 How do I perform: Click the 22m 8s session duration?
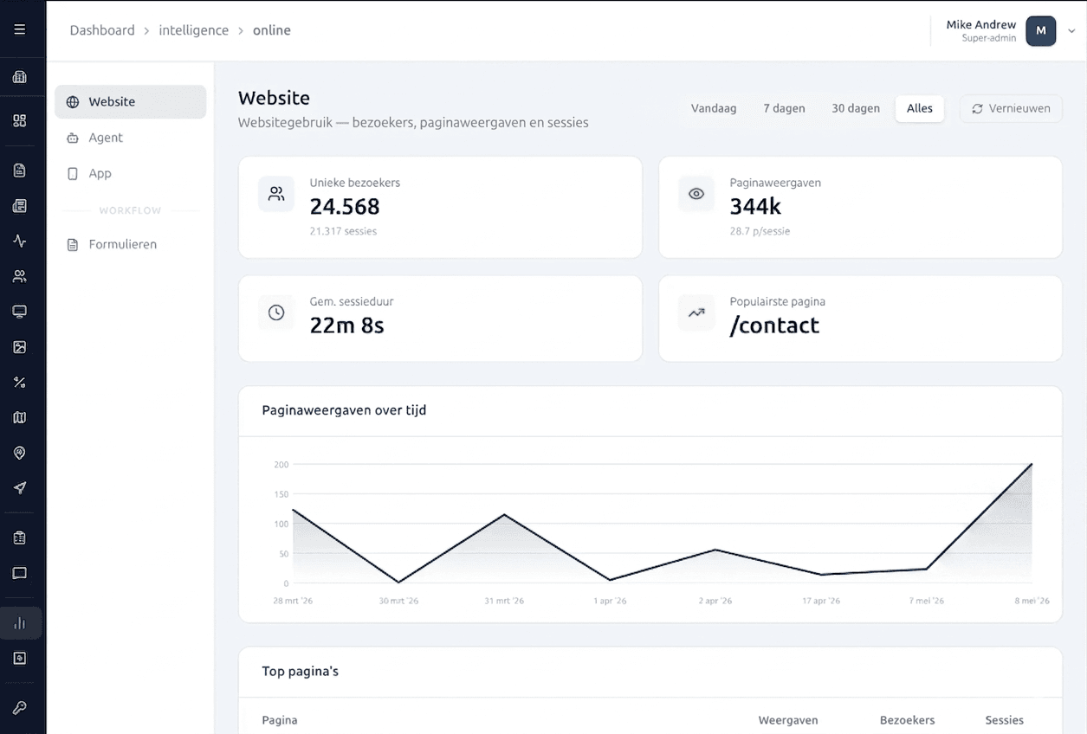tap(346, 325)
